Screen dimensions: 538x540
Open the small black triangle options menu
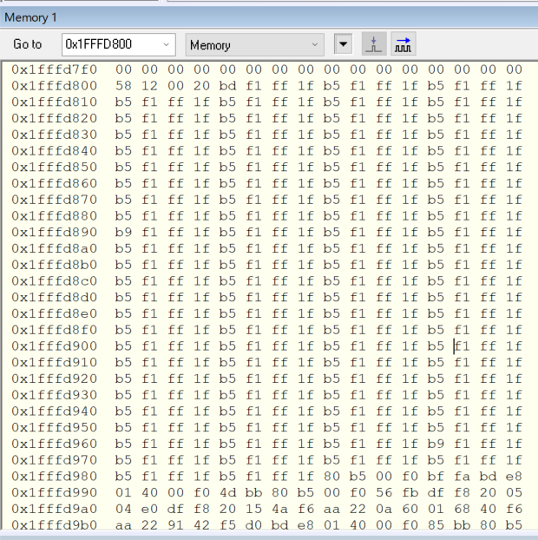344,44
